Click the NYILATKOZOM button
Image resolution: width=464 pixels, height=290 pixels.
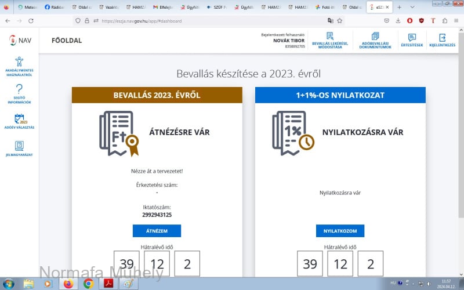point(340,231)
